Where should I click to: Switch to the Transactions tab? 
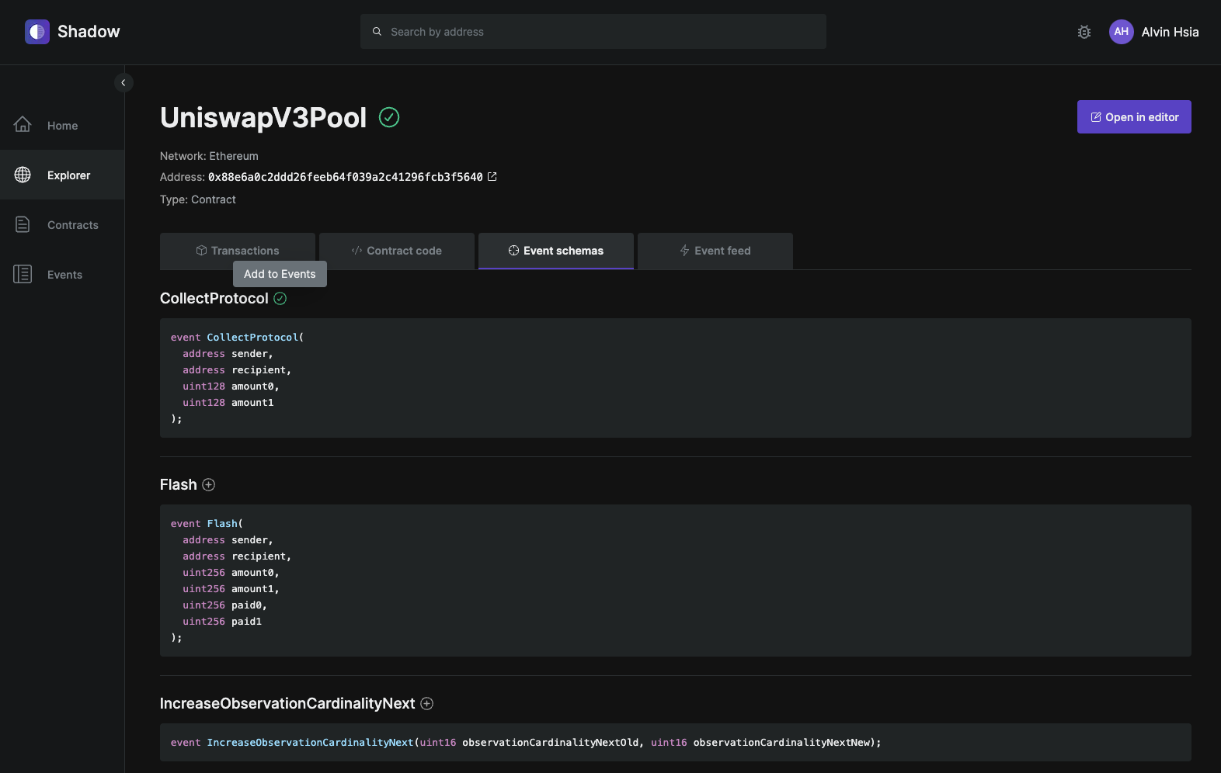(238, 251)
